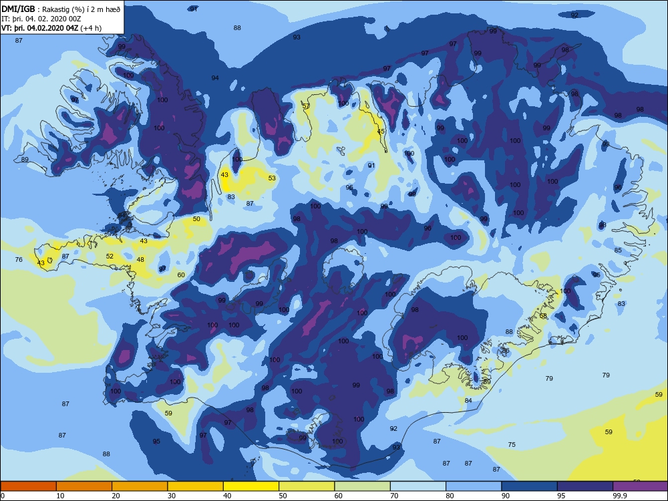Image resolution: width=668 pixels, height=501 pixels.
Task: Click the legend scale label '99.9'
Action: (619, 496)
